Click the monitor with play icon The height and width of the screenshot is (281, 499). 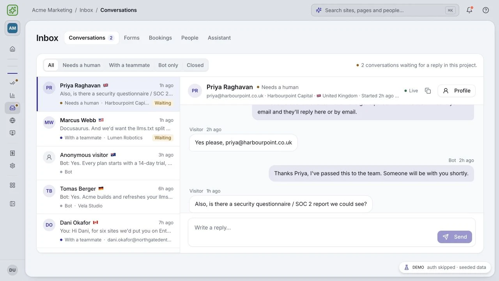click(12, 133)
